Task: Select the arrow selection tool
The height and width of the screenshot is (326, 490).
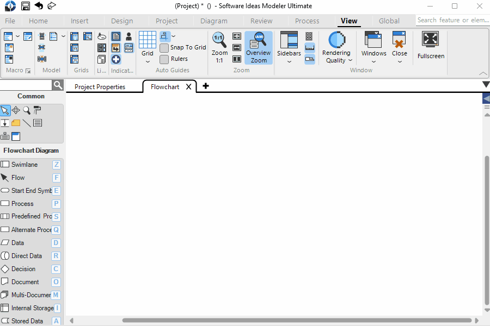Action: tap(5, 110)
